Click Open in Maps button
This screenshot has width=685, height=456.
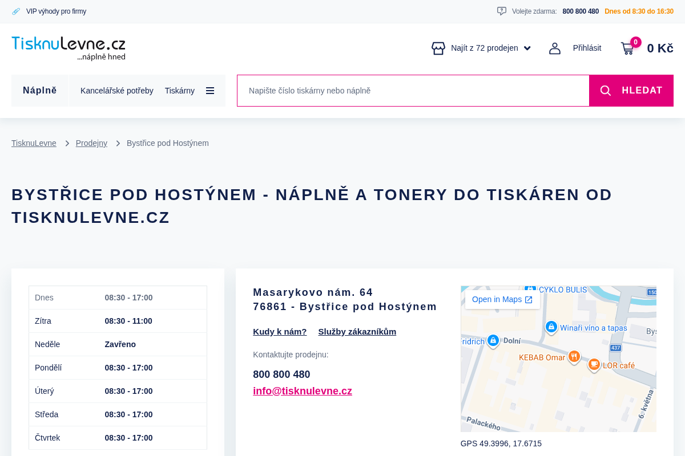[502, 299]
